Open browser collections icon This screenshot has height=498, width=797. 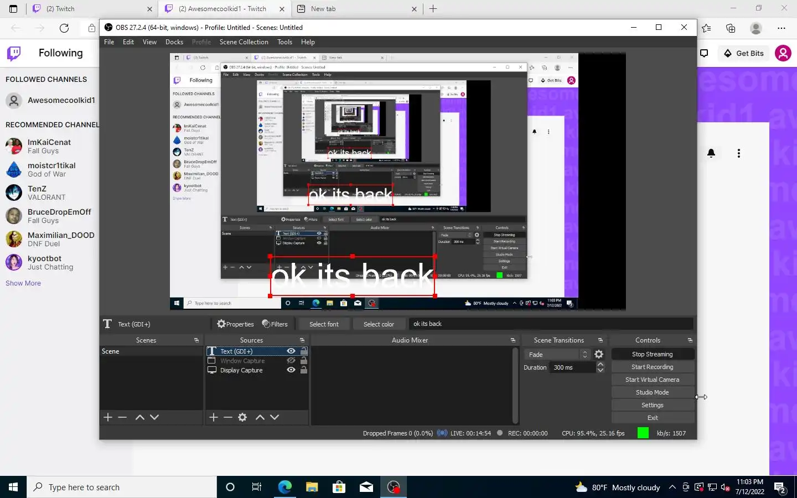click(x=731, y=28)
